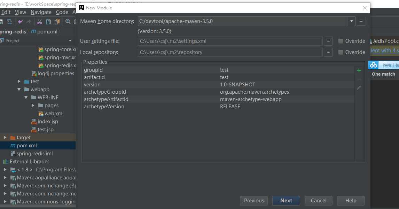The height and width of the screenshot is (209, 399).
Task: Click the Cancel button
Action: click(x=318, y=201)
